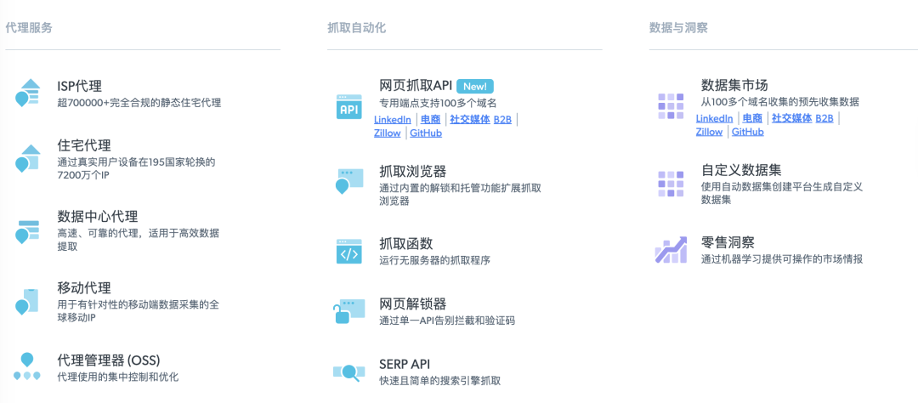This screenshot has width=918, height=403.
Task: Click 电商 link under 网页抓取API
Action: point(431,119)
